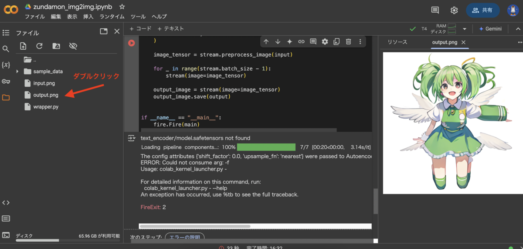Run the code cell
This screenshot has width=523, height=249.
131,43
